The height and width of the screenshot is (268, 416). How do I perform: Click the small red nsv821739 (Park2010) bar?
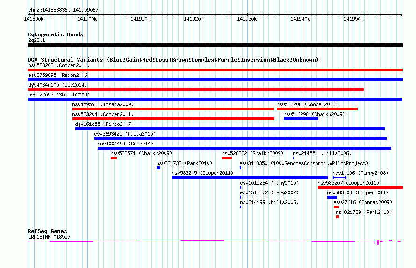(337, 217)
